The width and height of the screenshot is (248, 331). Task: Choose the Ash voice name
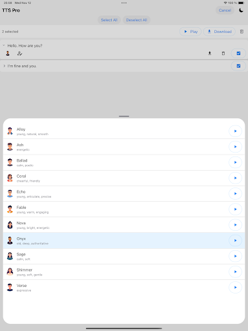(x=20, y=145)
